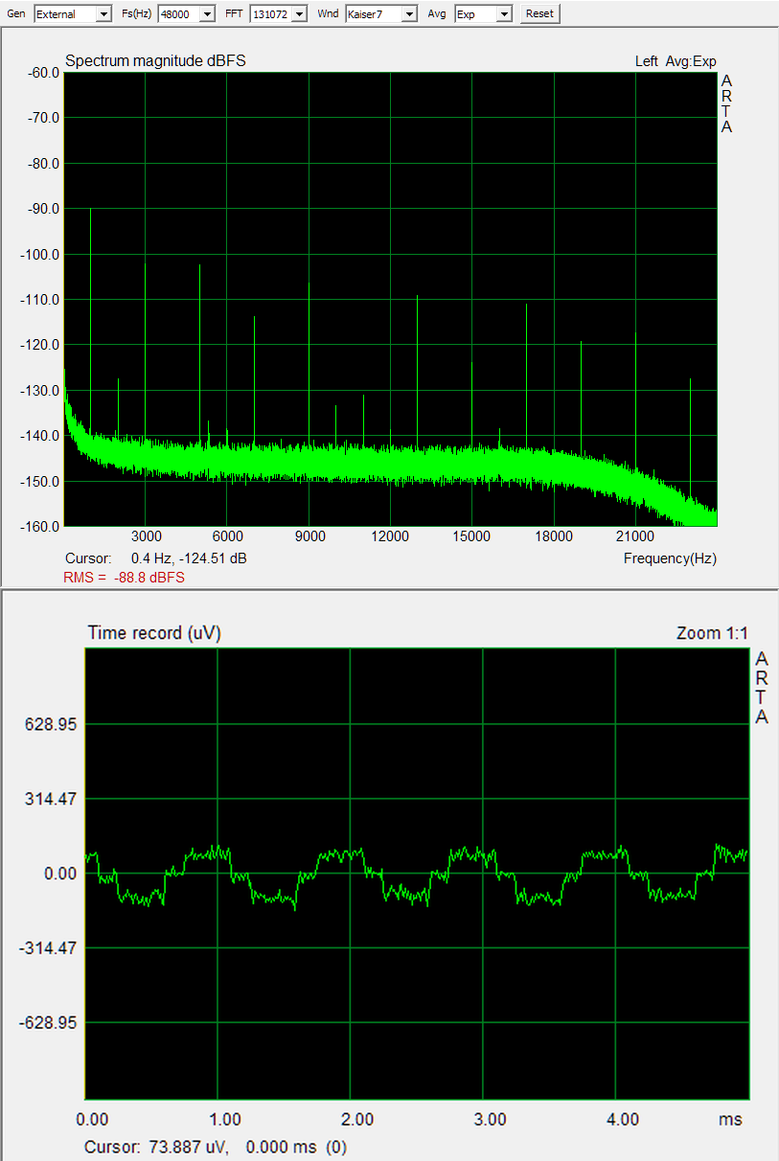
Task: Click the 15000 frequency axis label
Action: coord(472,535)
